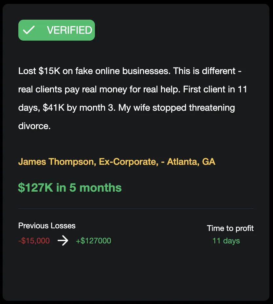Image resolution: width=273 pixels, height=304 pixels.
Task: Click 'Atlanta, GA' in the author line
Action: coord(191,162)
